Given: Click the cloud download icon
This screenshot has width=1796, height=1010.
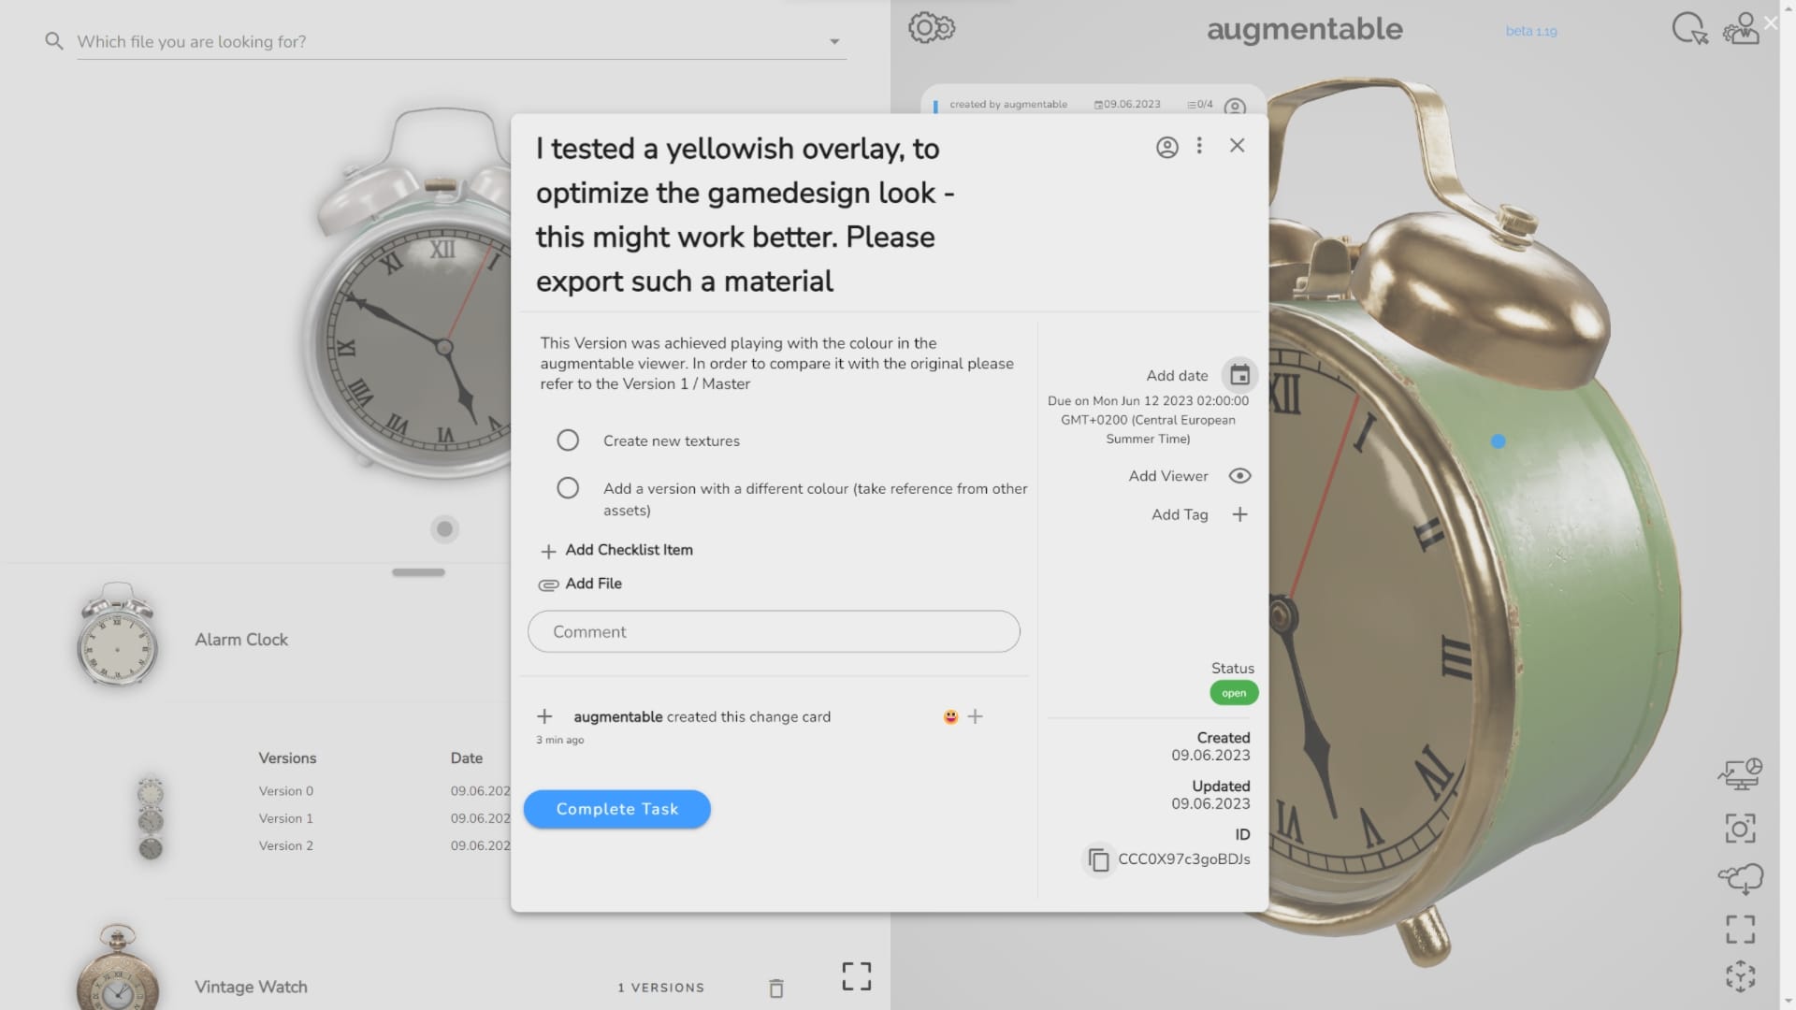Looking at the screenshot, I should [x=1740, y=878].
